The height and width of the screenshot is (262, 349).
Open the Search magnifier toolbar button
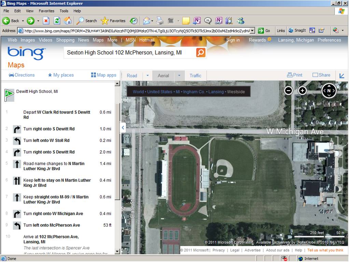click(87, 21)
